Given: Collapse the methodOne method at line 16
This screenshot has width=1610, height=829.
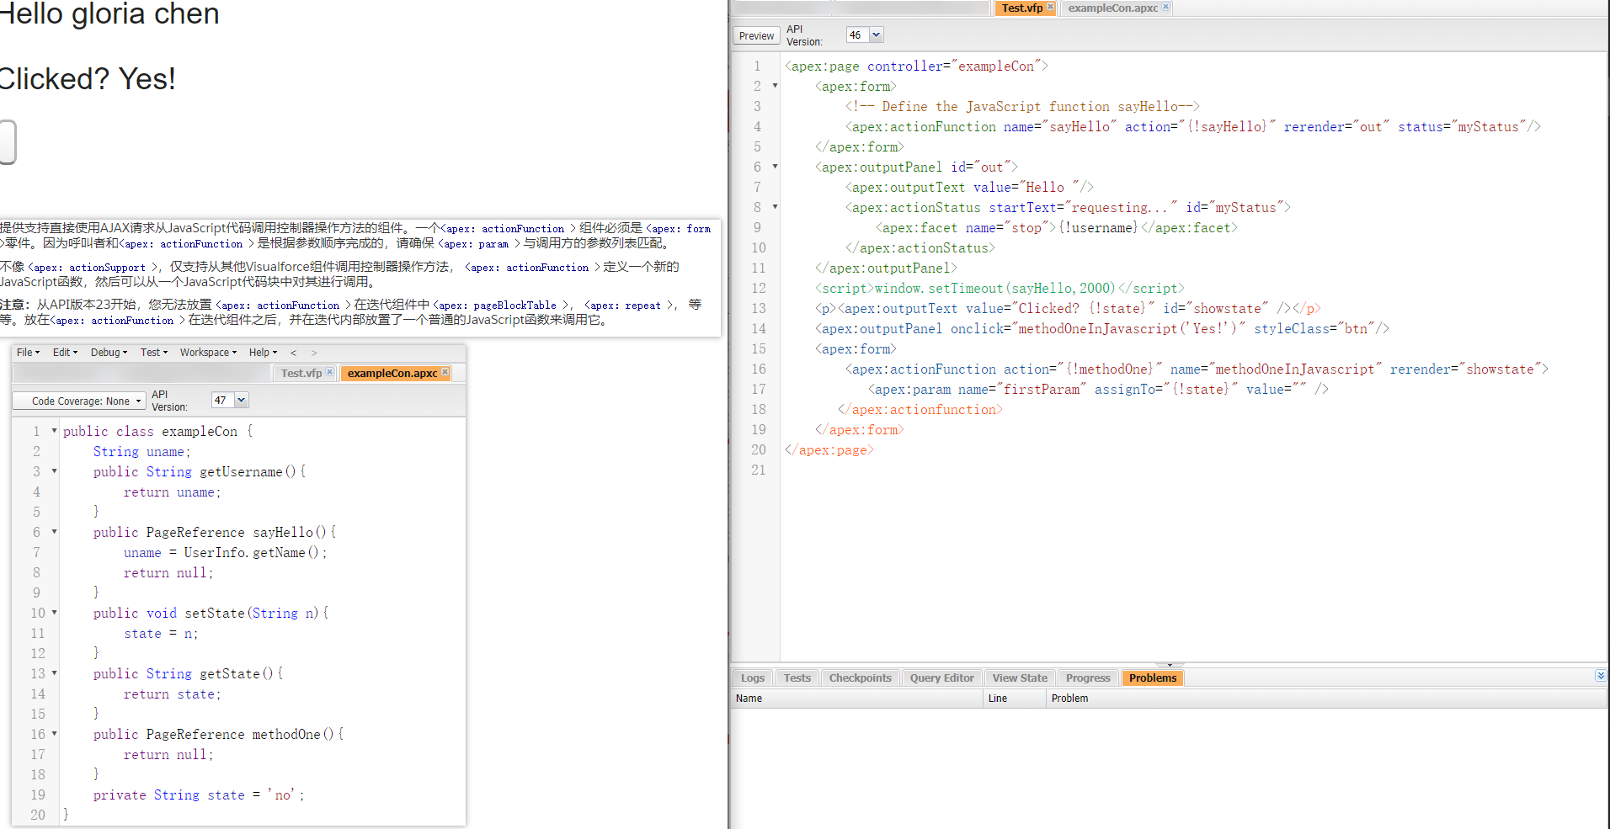Looking at the screenshot, I should tap(54, 734).
